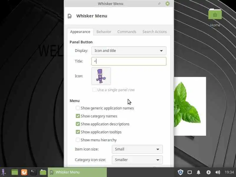Launch Firefox from the taskbar
Screen dimensions: 236x177
24,172
